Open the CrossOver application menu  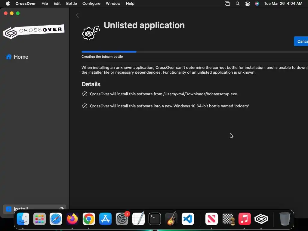tap(26, 3)
